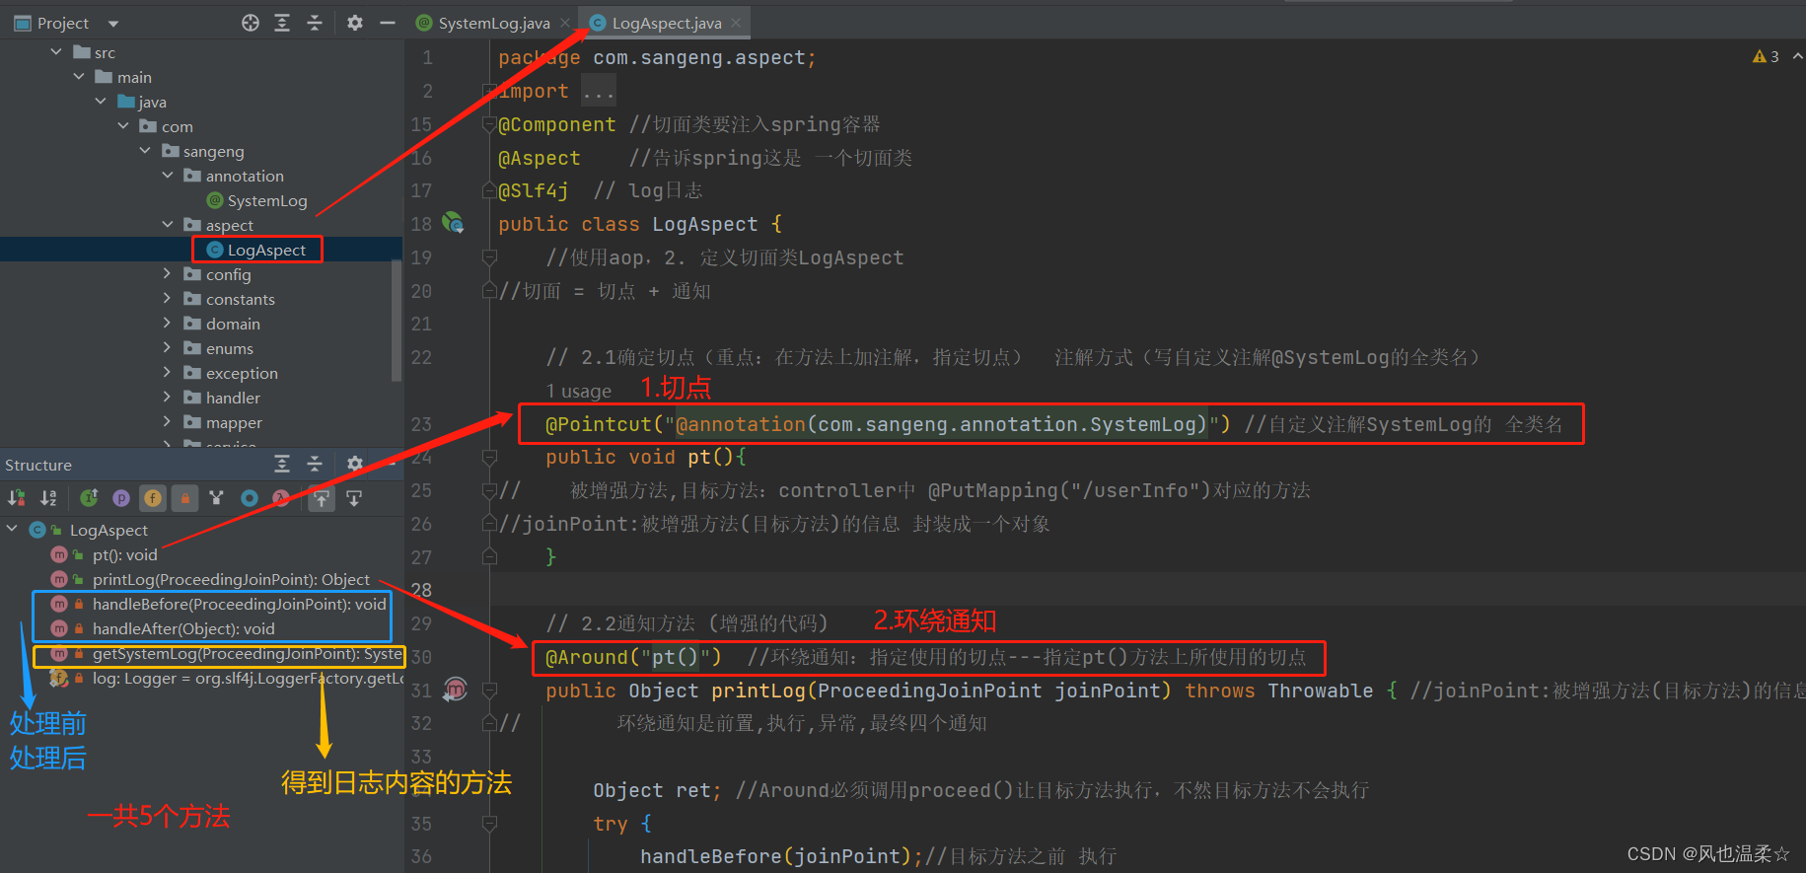Image resolution: width=1806 pixels, height=873 pixels.
Task: Select handleAfter method in Structure
Action: coord(183,628)
